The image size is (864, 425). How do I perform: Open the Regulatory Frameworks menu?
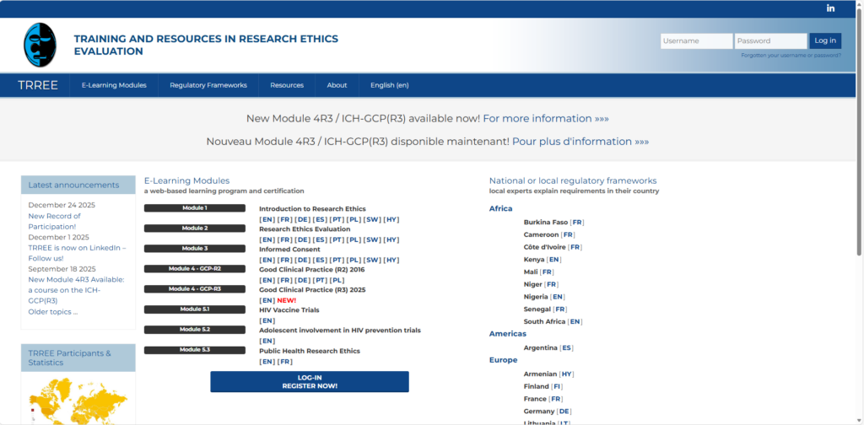point(208,85)
